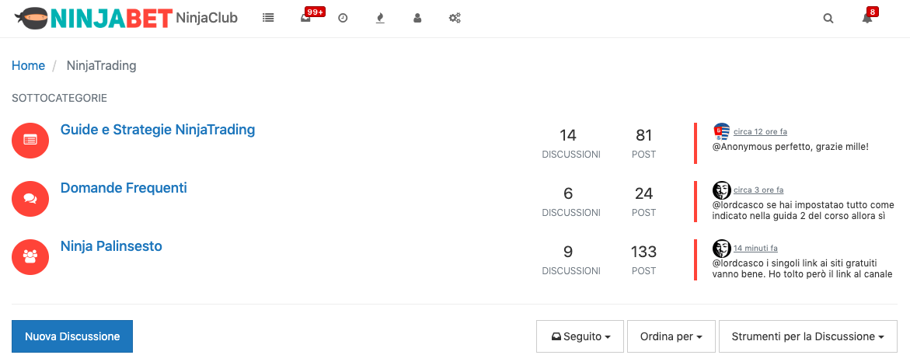Open unread inbox icon with 99+ badge
The image size is (910, 362).
[306, 18]
